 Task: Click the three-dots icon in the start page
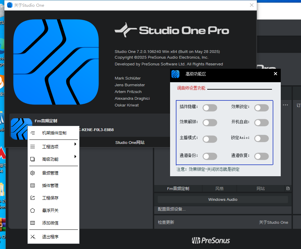click(285, 105)
